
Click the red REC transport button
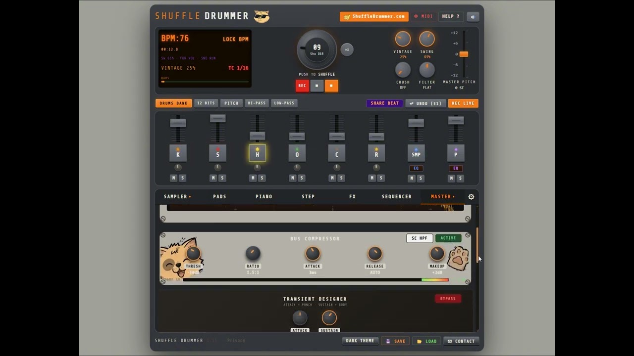(302, 86)
